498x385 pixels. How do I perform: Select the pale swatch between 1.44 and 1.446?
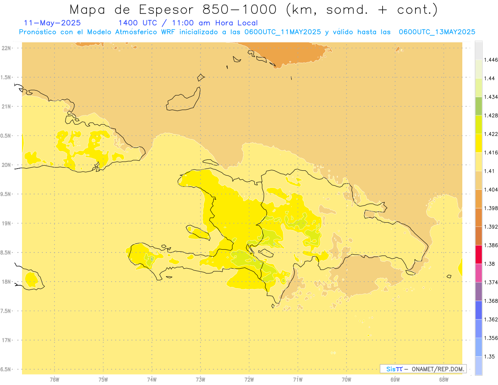coord(478,69)
